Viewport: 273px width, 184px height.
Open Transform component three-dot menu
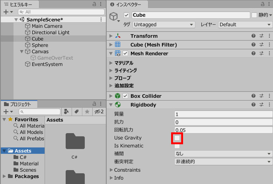tap(269, 36)
